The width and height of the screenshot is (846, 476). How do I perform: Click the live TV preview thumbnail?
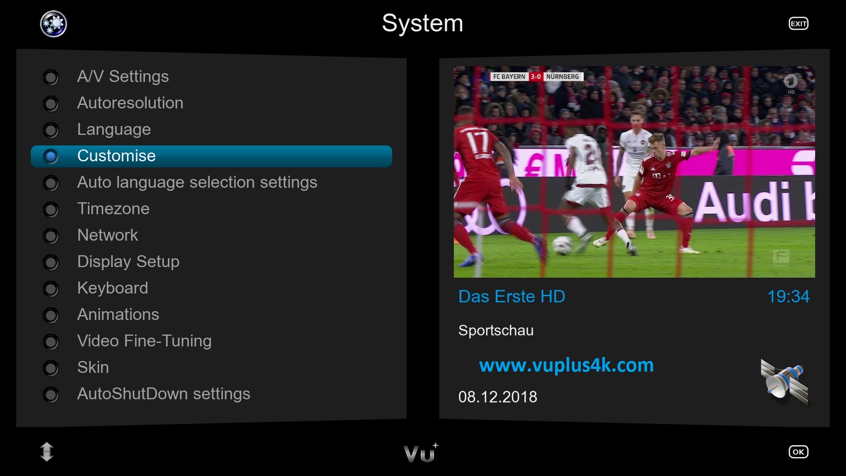[634, 172]
